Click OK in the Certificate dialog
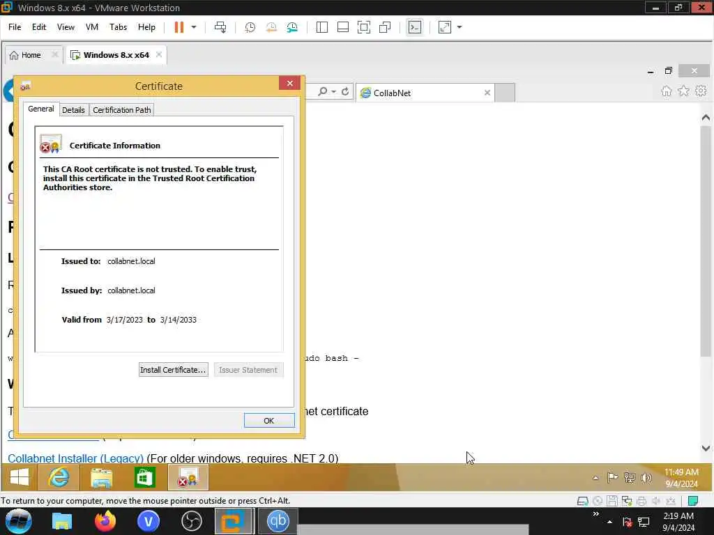Image resolution: width=714 pixels, height=535 pixels. pyautogui.click(x=269, y=421)
